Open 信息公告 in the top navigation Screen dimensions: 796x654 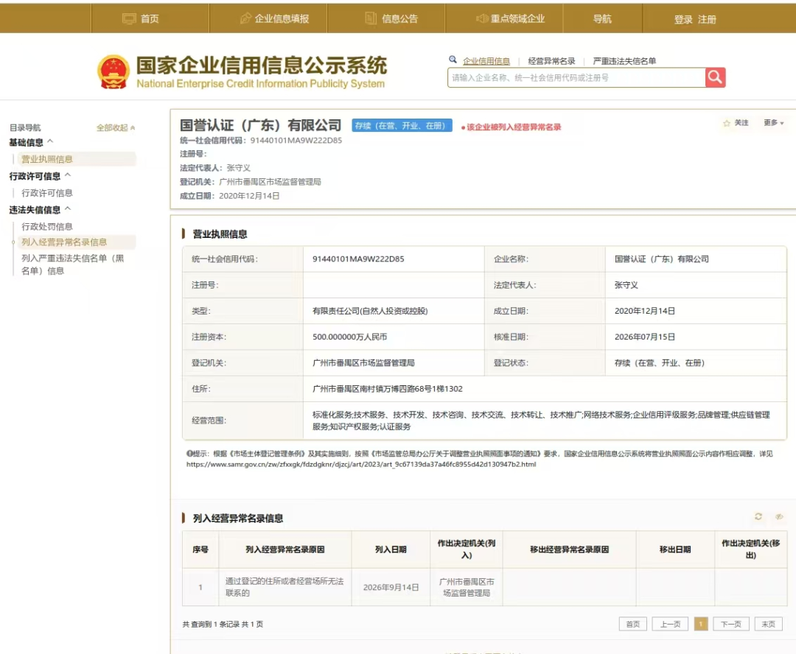[x=391, y=18]
